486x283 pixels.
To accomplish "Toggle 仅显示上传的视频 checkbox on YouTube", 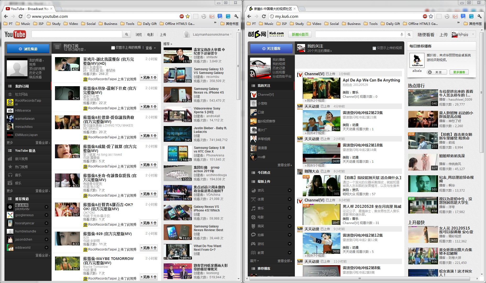I will click(113, 48).
